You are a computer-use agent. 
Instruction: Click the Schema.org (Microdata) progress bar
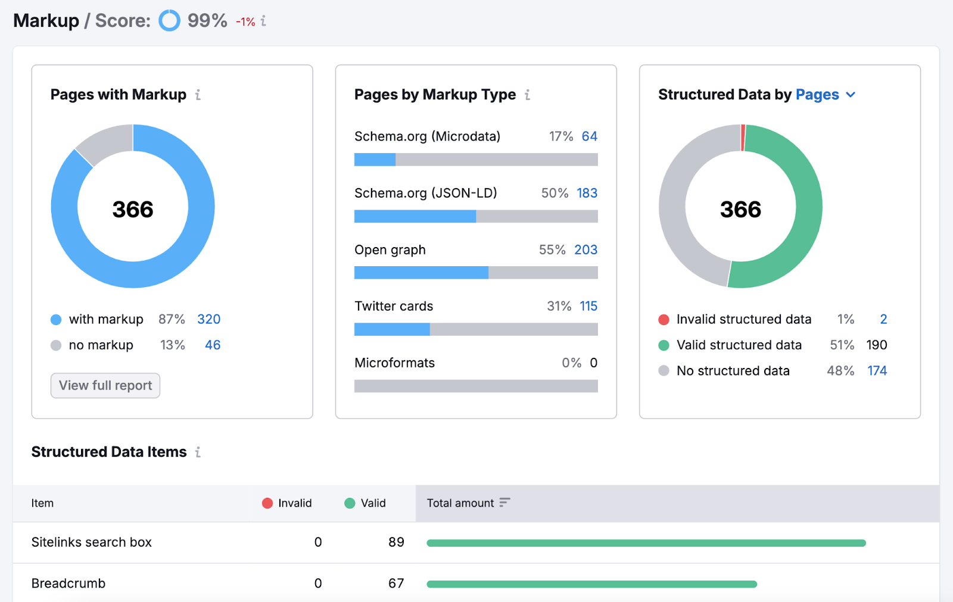[476, 160]
